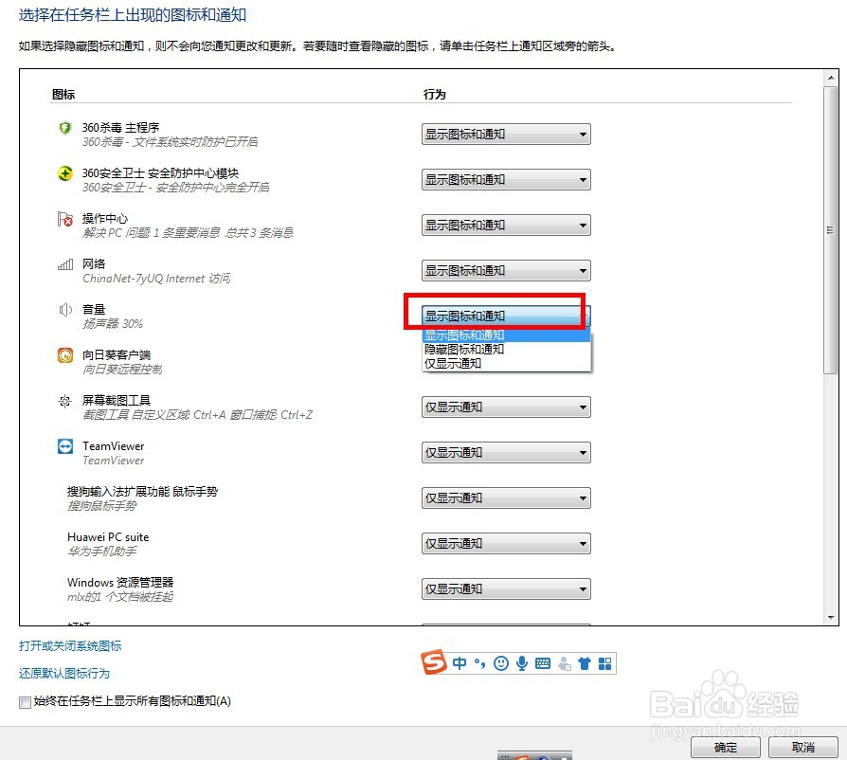Click the 扬声器 30% description
The height and width of the screenshot is (760, 847).
(113, 323)
